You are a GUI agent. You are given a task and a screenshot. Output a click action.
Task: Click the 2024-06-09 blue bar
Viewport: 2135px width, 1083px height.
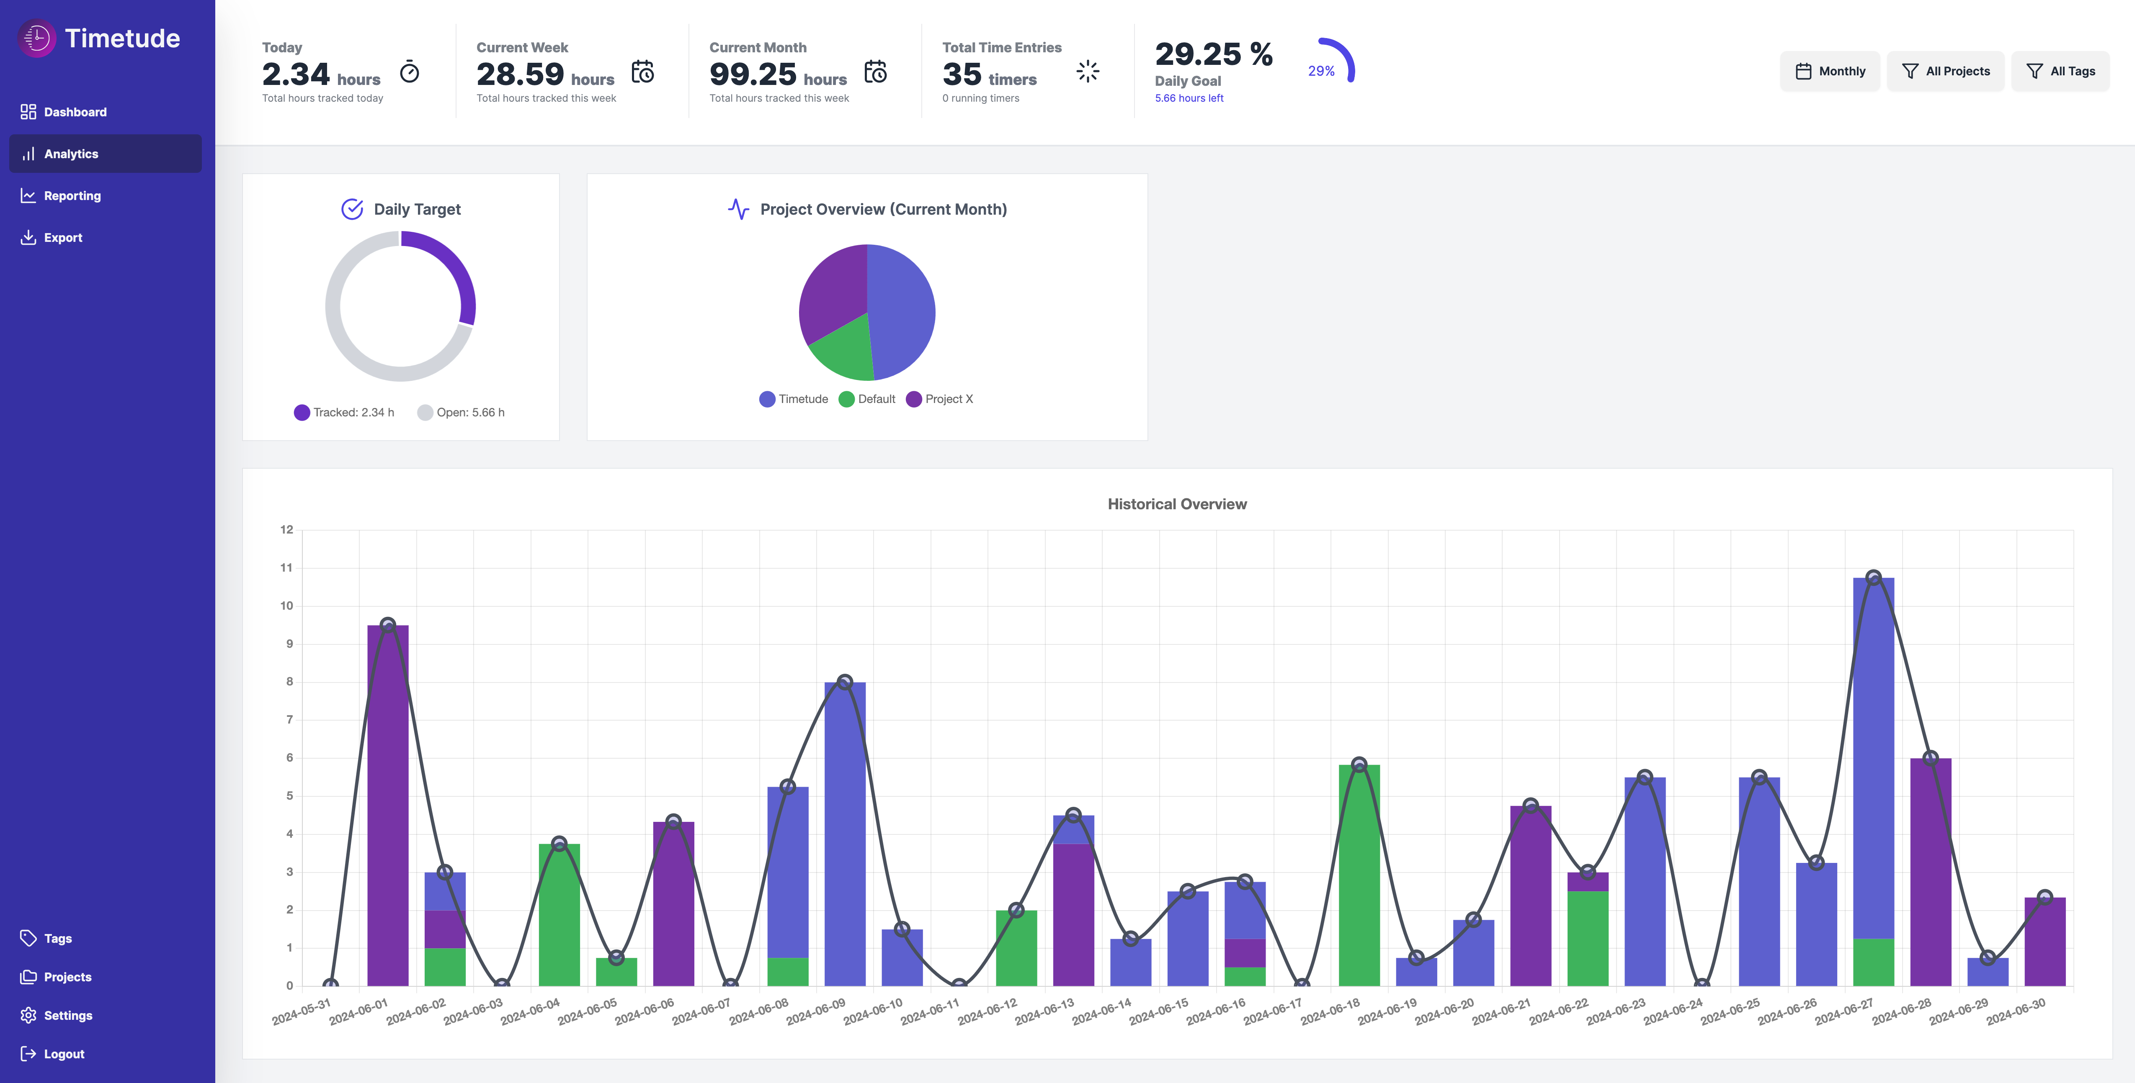click(845, 834)
